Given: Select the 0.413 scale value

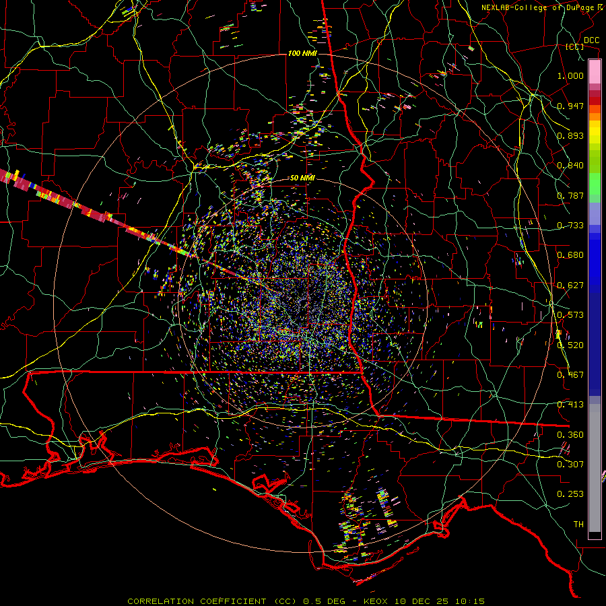Looking at the screenshot, I should coord(570,404).
